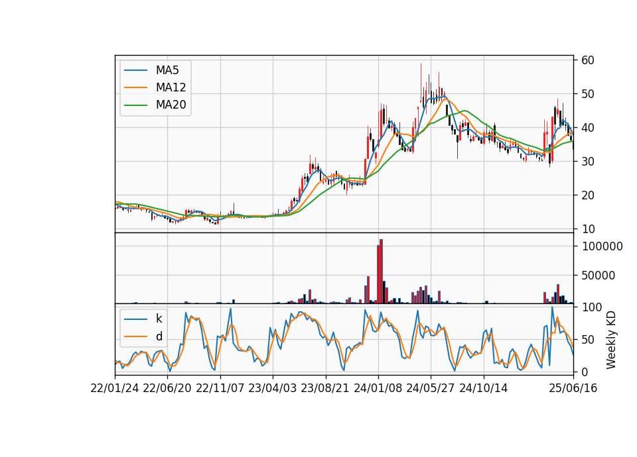The image size is (637, 457).
Task: Click the 24/10/14 date tick label
Action: point(484,388)
